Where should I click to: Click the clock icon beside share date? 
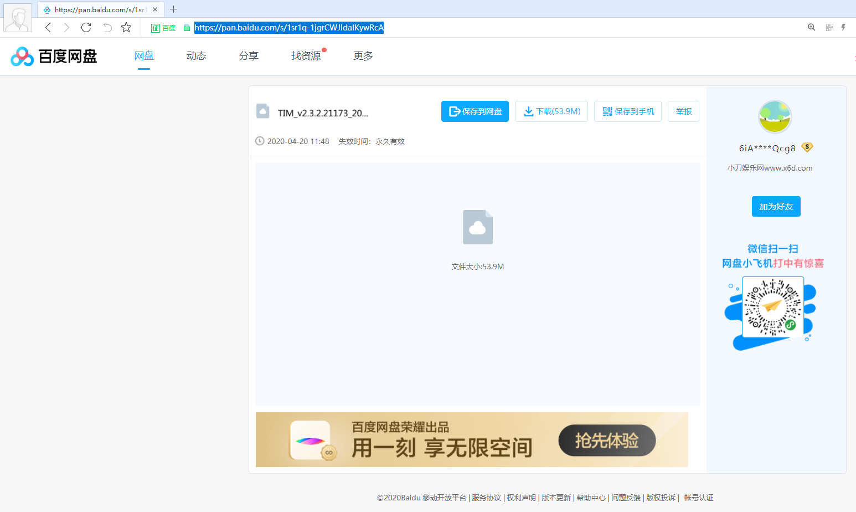click(260, 141)
